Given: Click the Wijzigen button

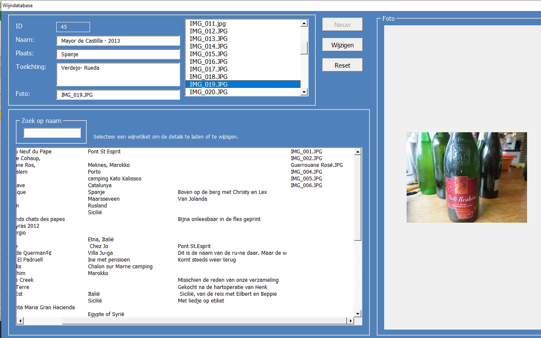Looking at the screenshot, I should [342, 45].
